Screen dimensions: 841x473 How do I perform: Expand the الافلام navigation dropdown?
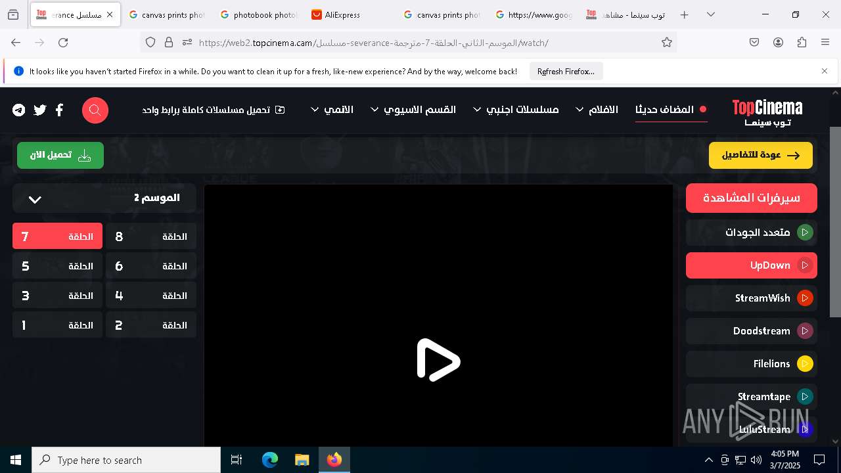tap(597, 110)
